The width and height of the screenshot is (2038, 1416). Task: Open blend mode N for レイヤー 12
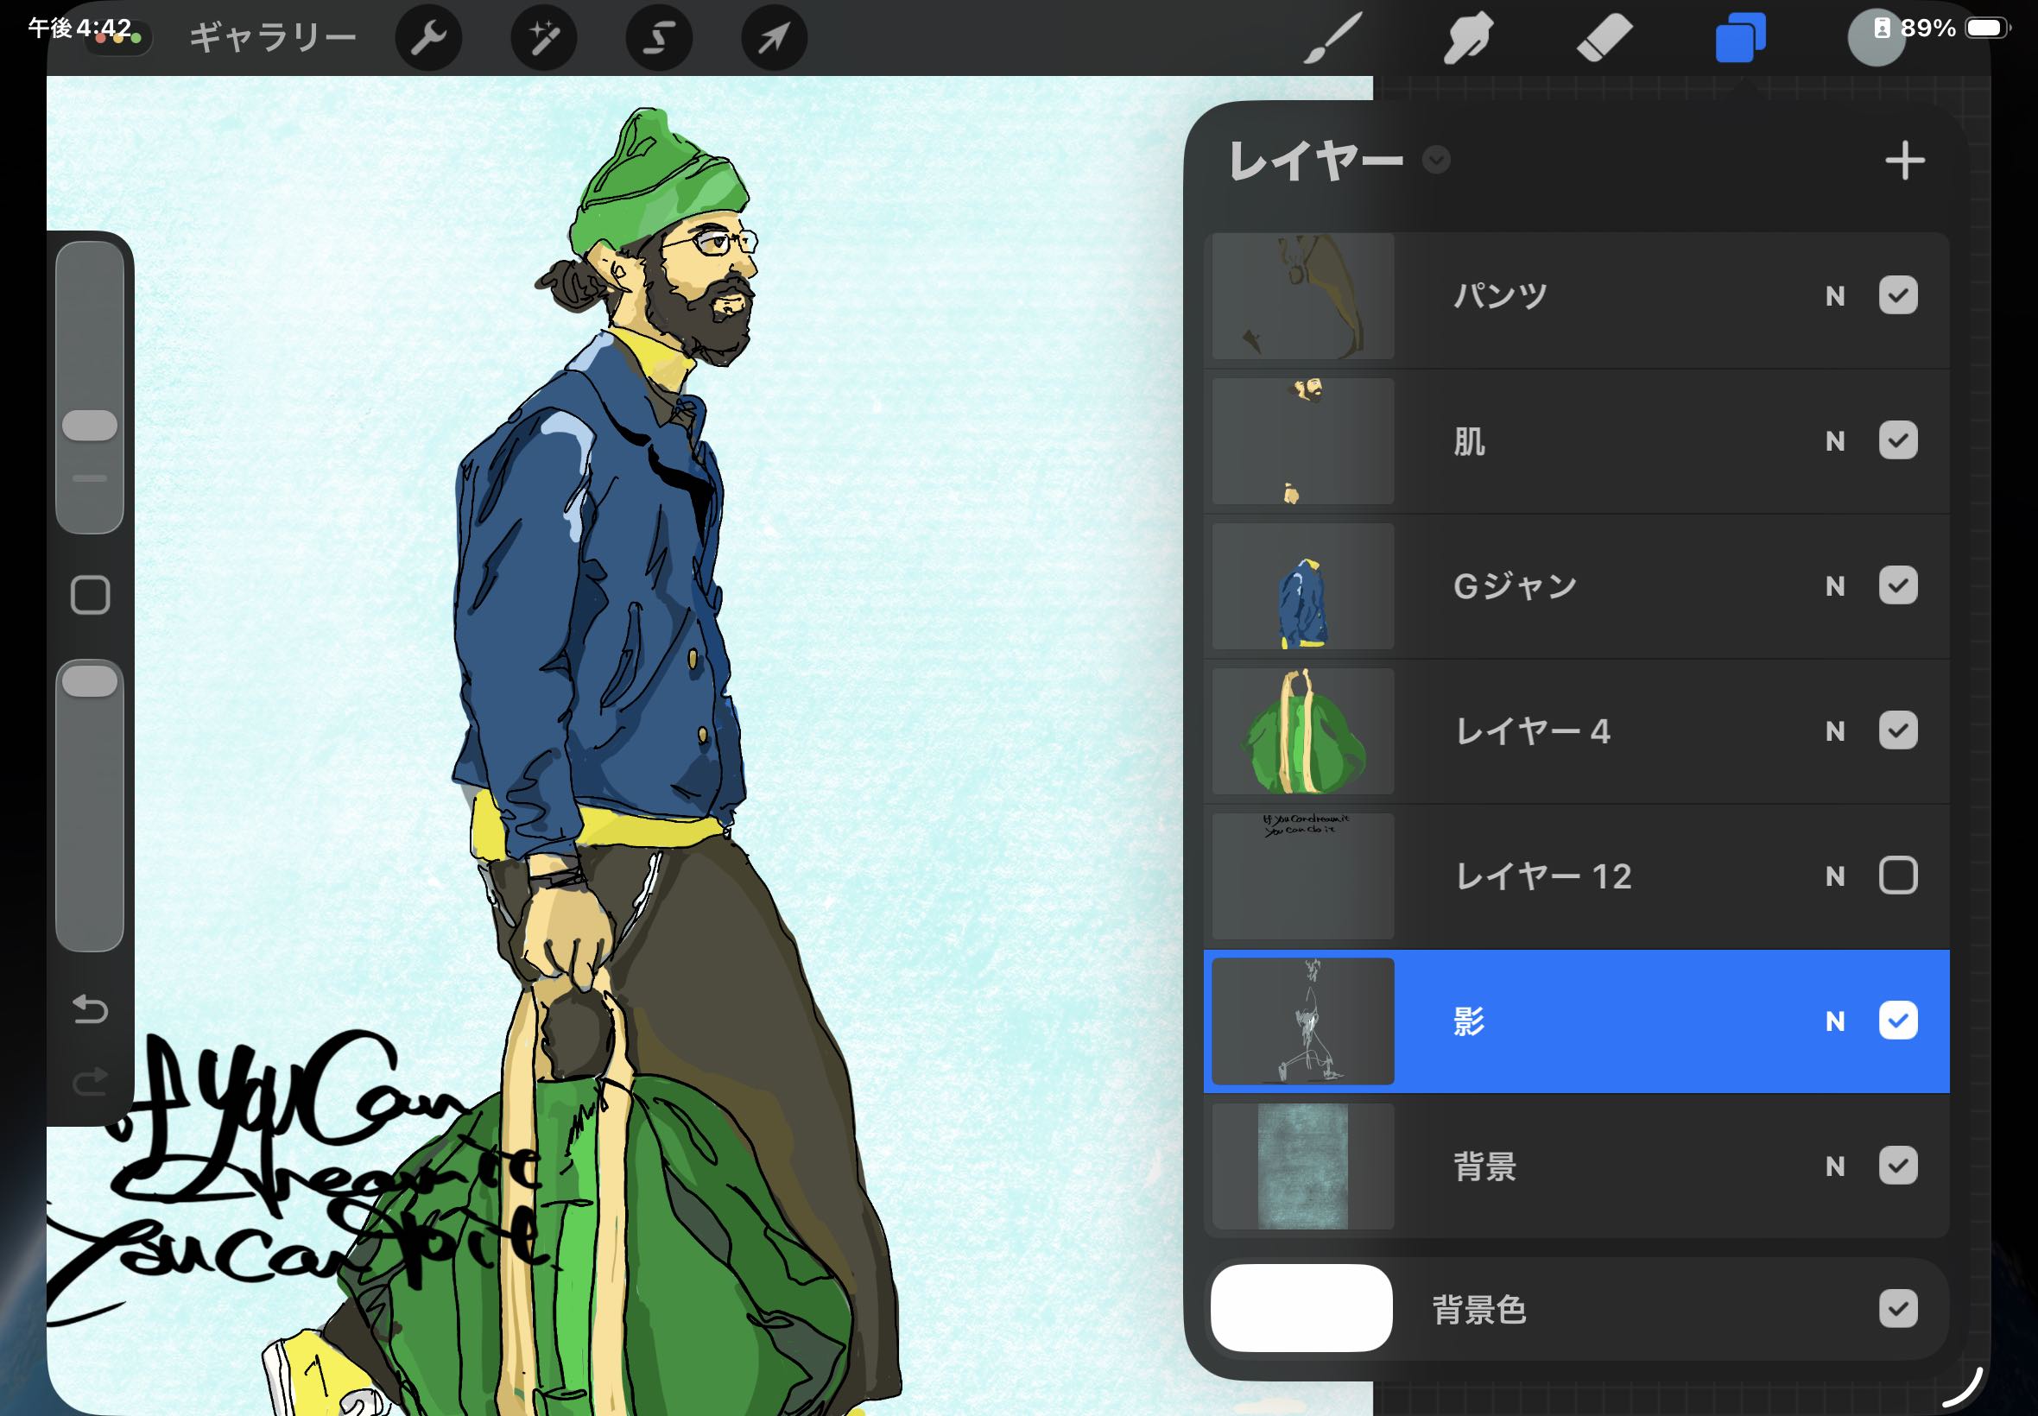[x=1836, y=876]
